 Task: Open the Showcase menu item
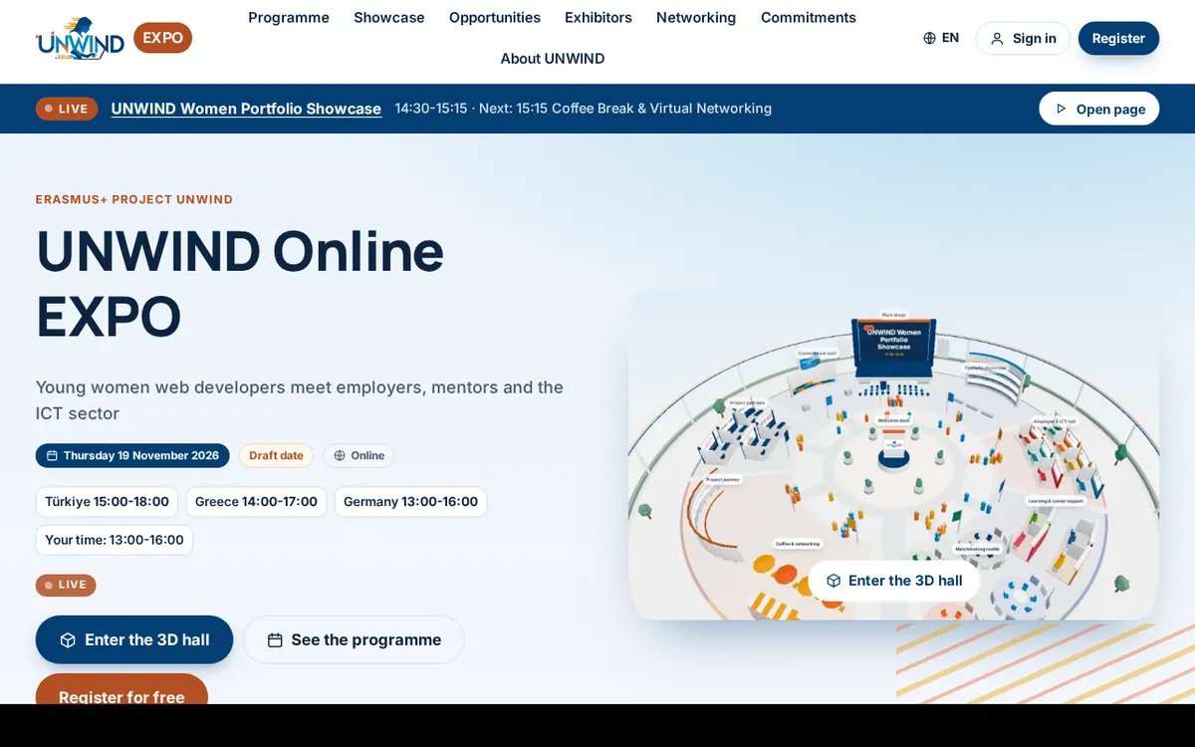click(389, 17)
